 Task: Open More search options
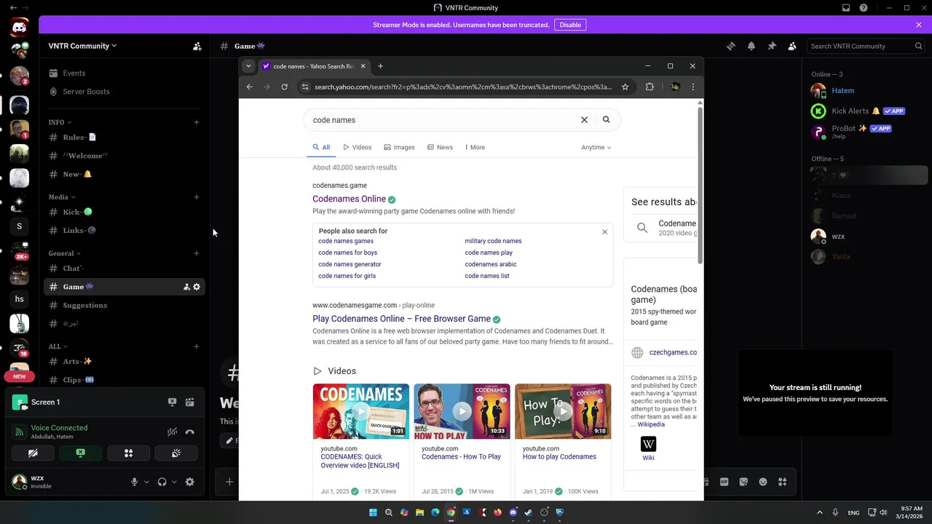pyautogui.click(x=475, y=147)
